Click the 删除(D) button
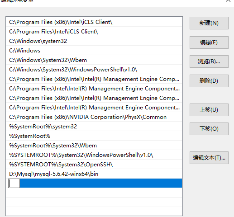This screenshot has width=234, height=217. [x=209, y=81]
